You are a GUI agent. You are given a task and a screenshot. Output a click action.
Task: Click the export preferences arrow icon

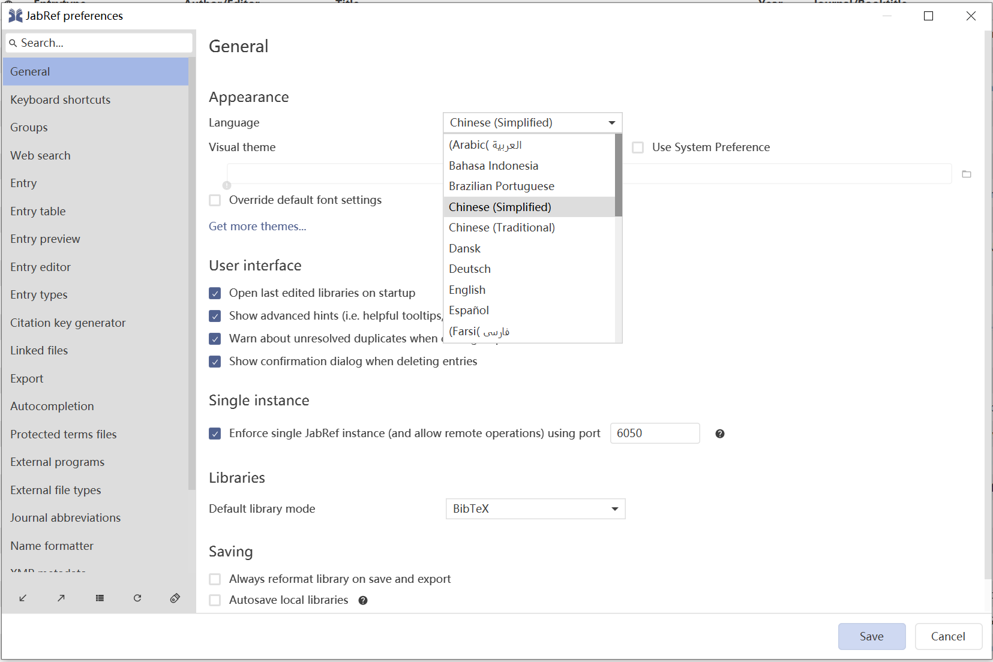(61, 598)
